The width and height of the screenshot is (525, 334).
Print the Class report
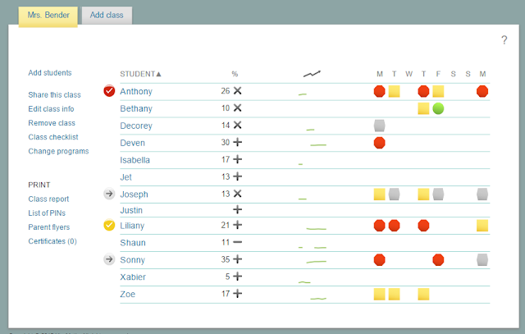pyautogui.click(x=48, y=199)
